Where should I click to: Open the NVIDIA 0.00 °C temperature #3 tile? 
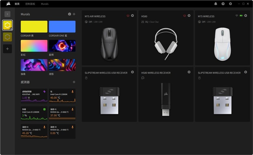62,131
